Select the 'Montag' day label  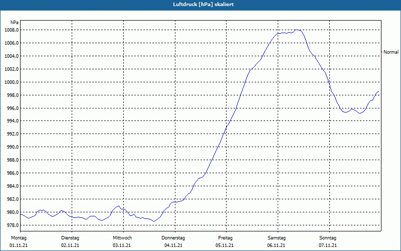pos(19,238)
